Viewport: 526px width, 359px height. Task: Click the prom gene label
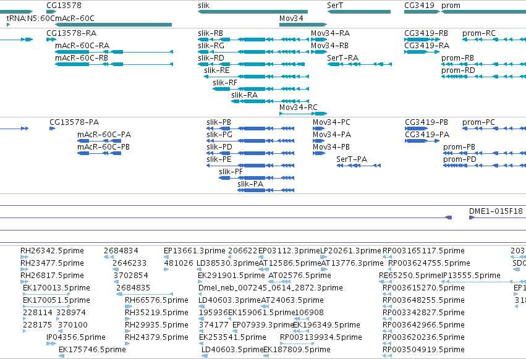click(451, 6)
